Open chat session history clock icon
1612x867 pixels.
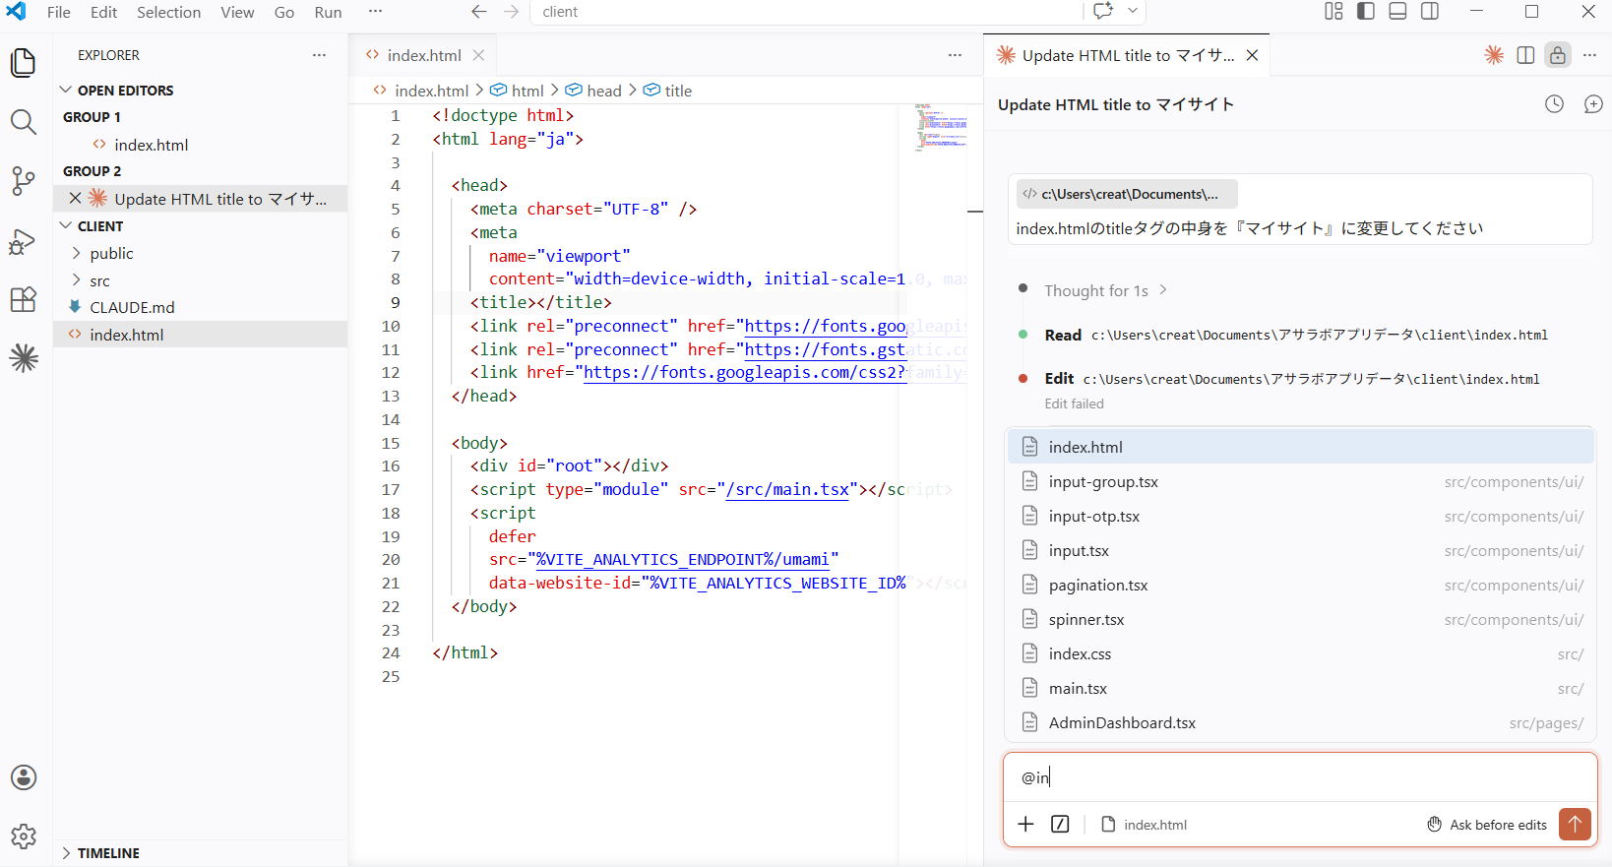click(x=1554, y=104)
